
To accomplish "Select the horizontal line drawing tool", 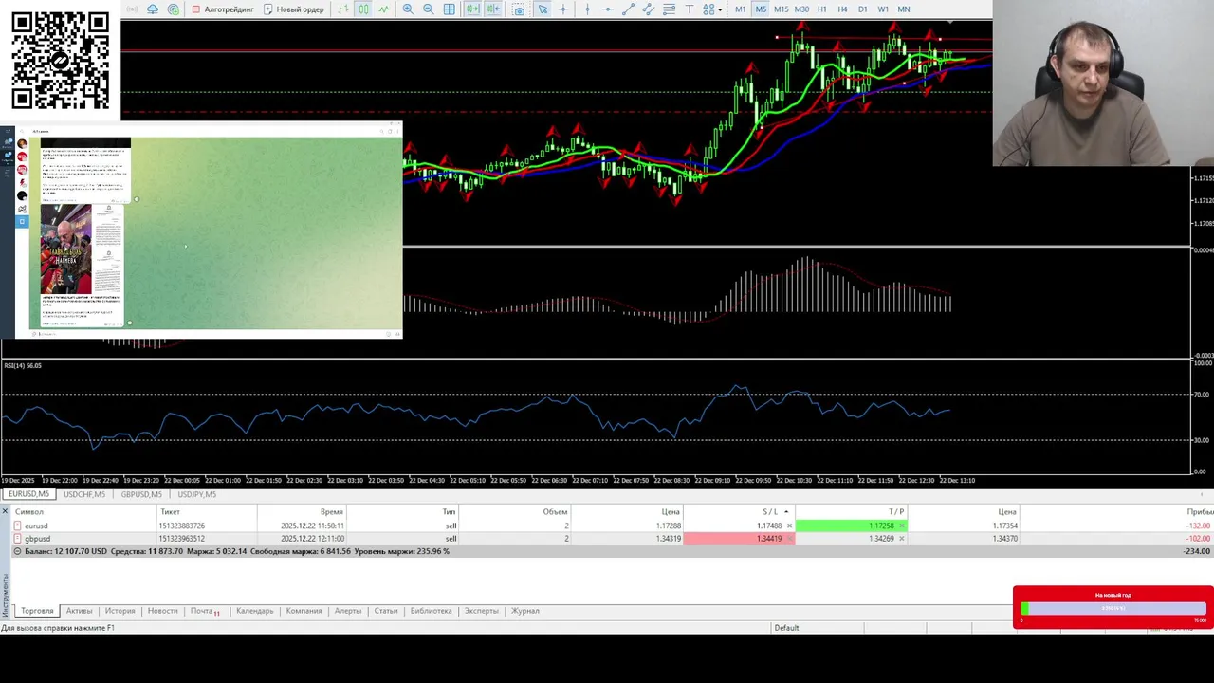I will click(607, 9).
